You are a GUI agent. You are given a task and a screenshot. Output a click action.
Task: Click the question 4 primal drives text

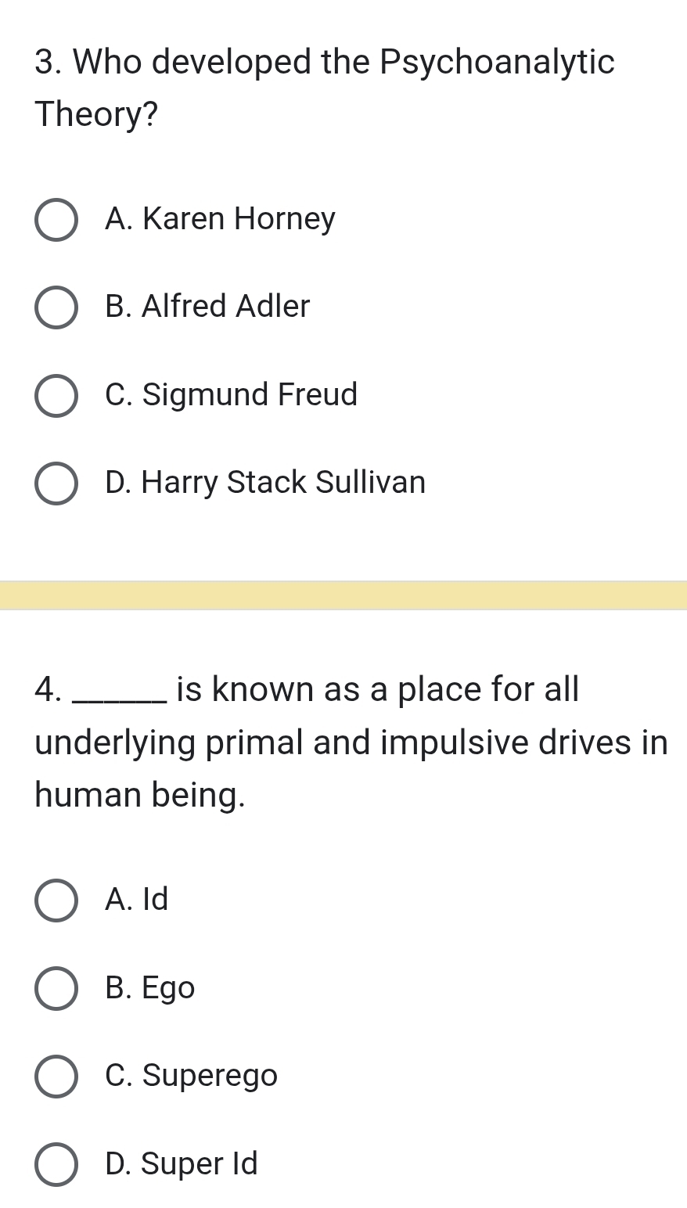(351, 742)
